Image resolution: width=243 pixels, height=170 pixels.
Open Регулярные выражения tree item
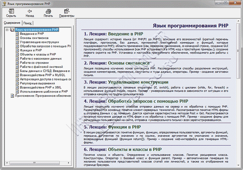click(x=37, y=83)
